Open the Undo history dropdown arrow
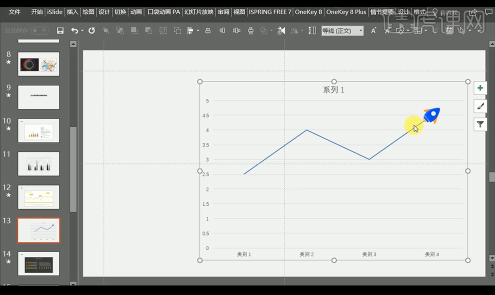Image resolution: width=495 pixels, height=295 pixels. click(x=81, y=30)
